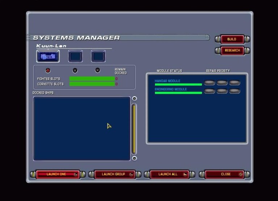Set Hangar Module second repair priority

(222, 83)
